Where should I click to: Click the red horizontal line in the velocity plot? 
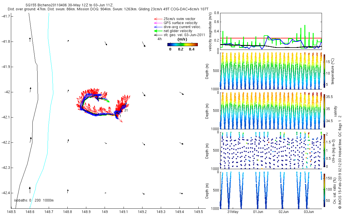click(x=271, y=38)
